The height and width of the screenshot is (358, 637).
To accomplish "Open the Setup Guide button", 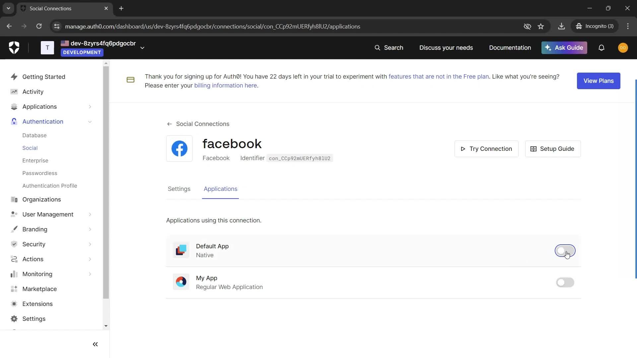I will tap(553, 149).
